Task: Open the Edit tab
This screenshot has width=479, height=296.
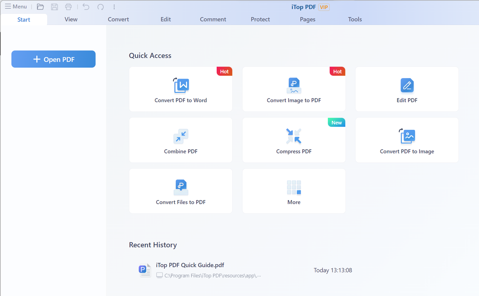Action: point(166,19)
